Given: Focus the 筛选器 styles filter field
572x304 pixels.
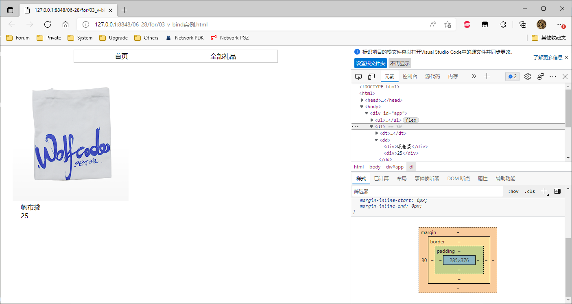Looking at the screenshot, I should click(x=427, y=191).
